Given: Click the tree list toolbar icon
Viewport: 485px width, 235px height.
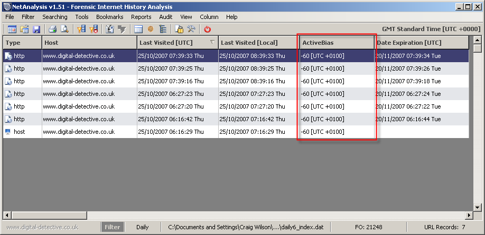Looking at the screenshot, I should [163, 30].
